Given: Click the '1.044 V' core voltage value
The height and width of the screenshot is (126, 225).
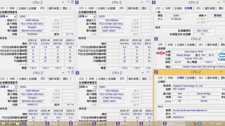Looking at the screenshot, I should click(x=208, y=62).
